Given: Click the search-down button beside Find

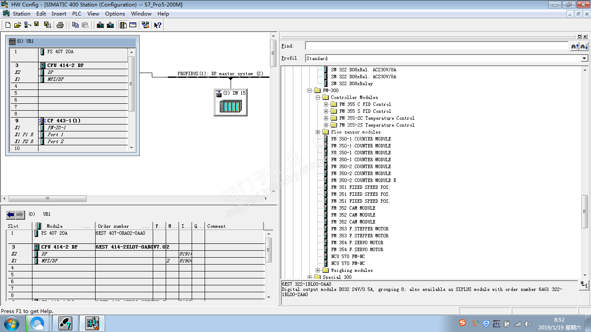Looking at the screenshot, I should click(x=584, y=46).
